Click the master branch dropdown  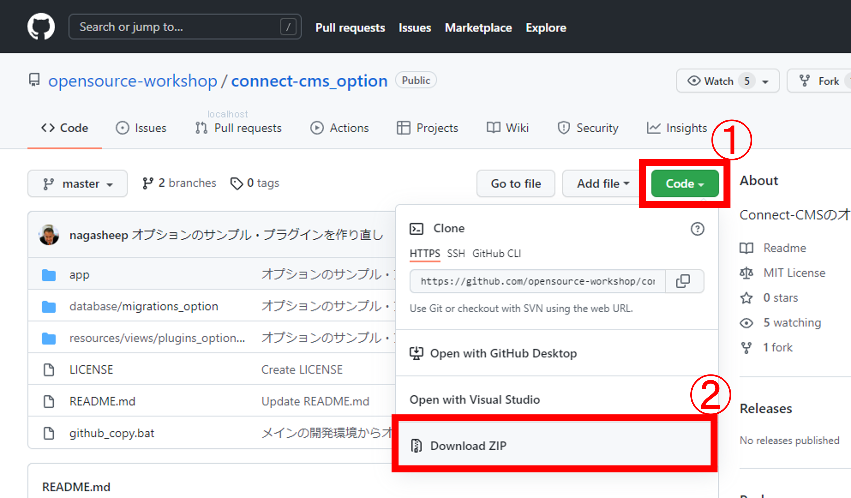[78, 183]
